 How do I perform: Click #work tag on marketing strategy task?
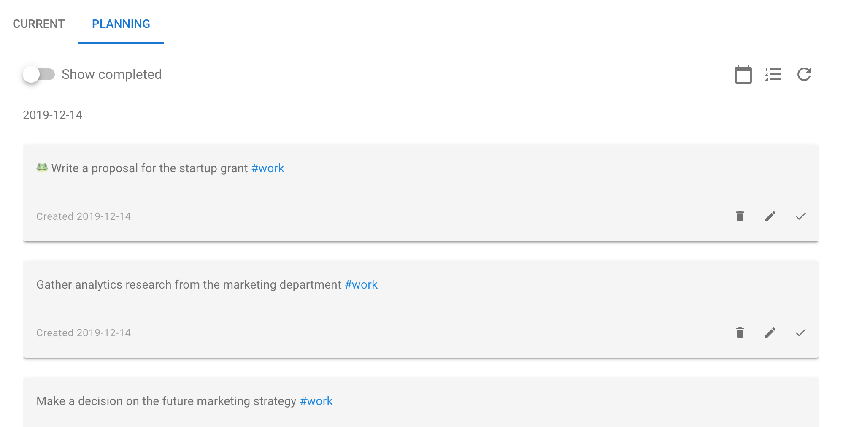click(316, 401)
